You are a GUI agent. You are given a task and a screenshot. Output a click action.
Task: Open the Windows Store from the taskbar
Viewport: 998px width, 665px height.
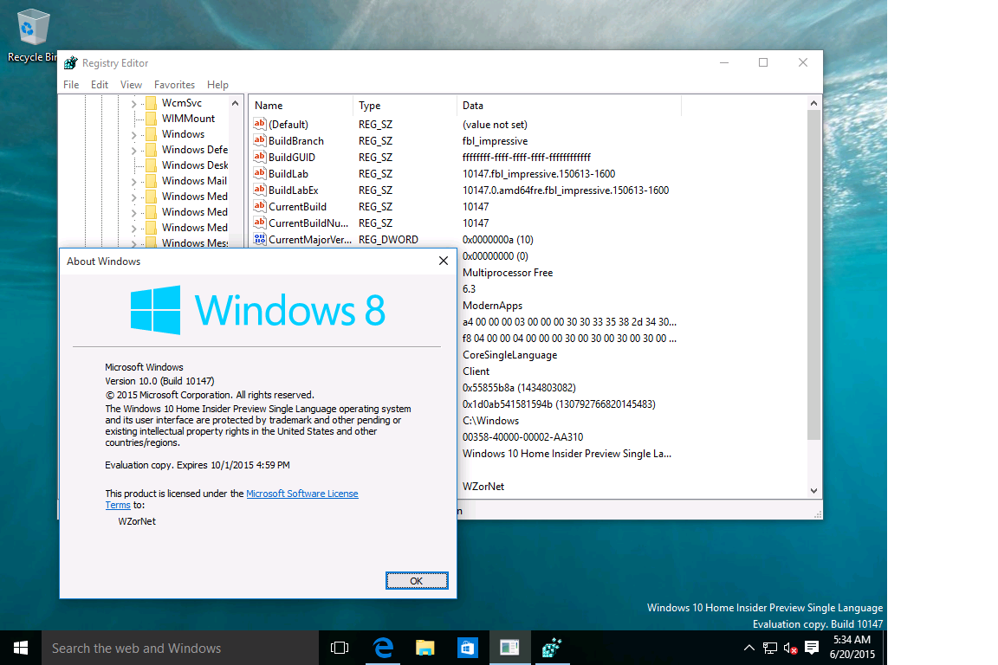pyautogui.click(x=467, y=647)
